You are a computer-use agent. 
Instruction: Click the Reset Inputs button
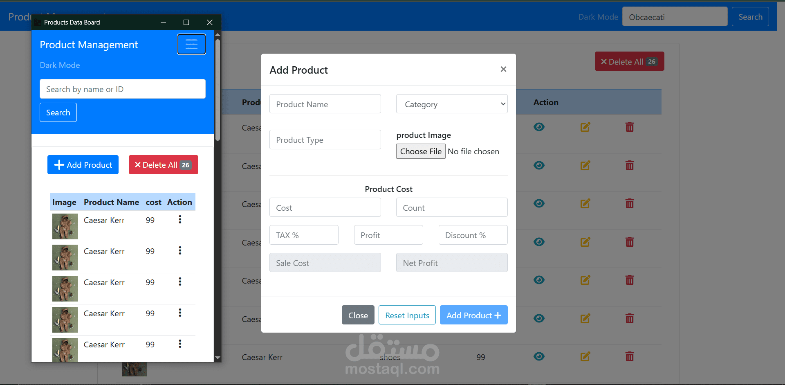tap(407, 315)
